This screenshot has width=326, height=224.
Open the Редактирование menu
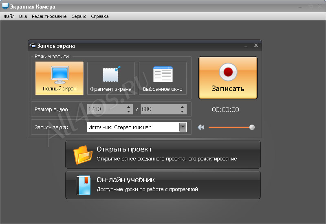tap(49, 16)
